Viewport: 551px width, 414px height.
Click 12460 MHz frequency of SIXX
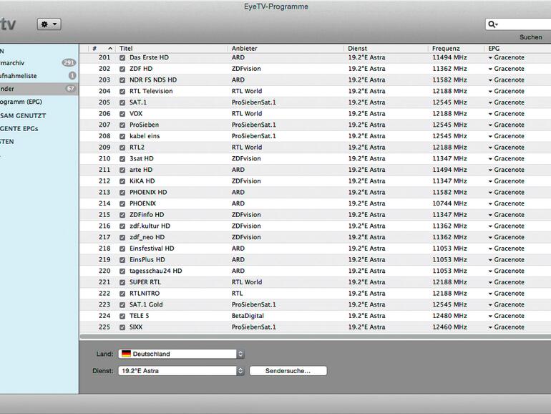coord(449,327)
